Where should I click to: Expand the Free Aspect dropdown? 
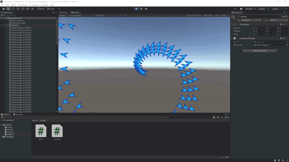[82, 15]
